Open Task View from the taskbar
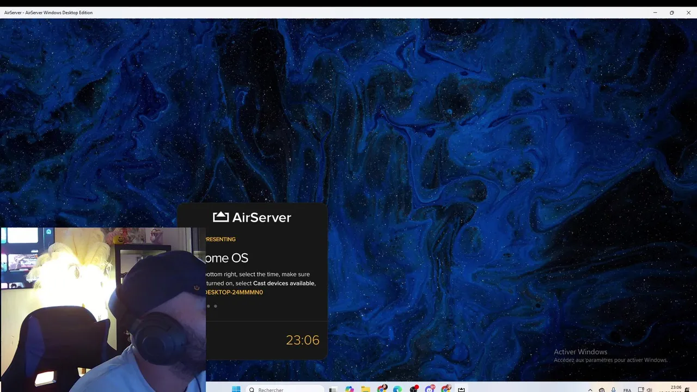The image size is (697, 392). [x=333, y=390]
